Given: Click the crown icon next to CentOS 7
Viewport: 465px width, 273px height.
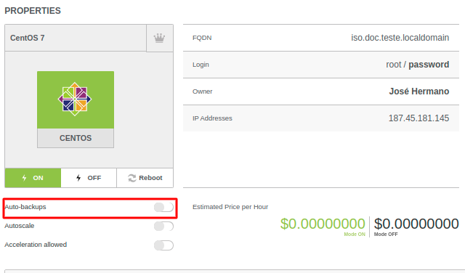Looking at the screenshot, I should (159, 38).
